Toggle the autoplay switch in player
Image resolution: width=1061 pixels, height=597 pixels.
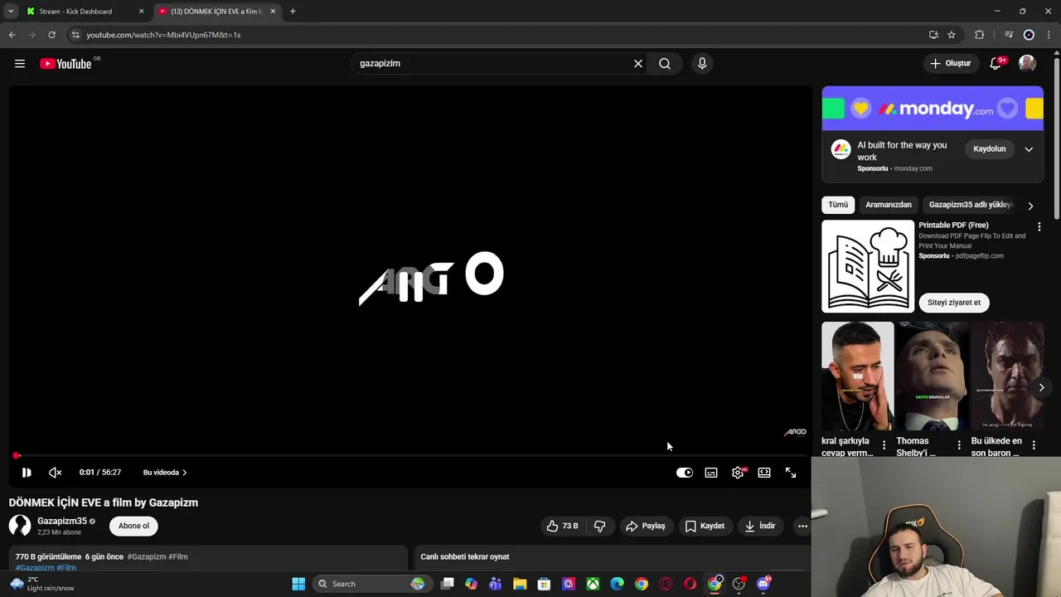click(x=685, y=473)
